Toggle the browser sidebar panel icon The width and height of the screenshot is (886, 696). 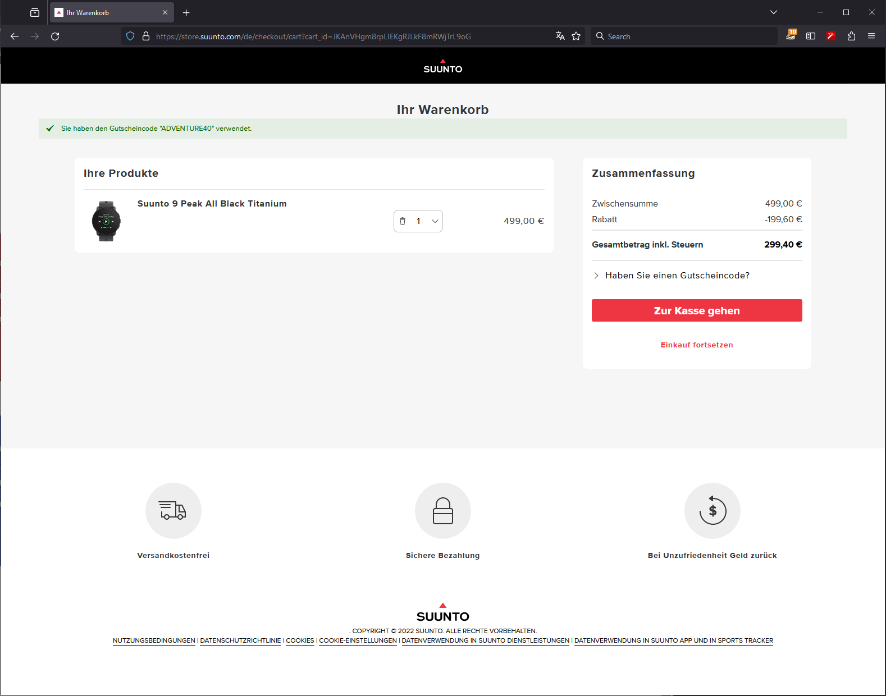pyautogui.click(x=811, y=36)
